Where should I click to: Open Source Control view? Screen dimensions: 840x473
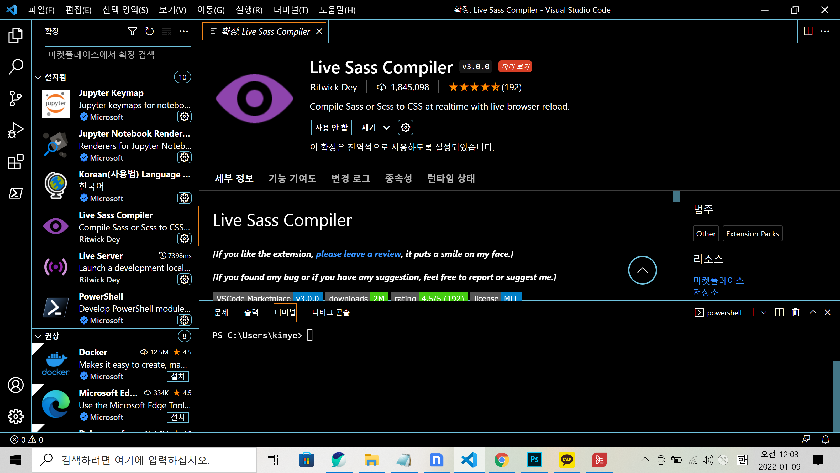click(x=15, y=98)
